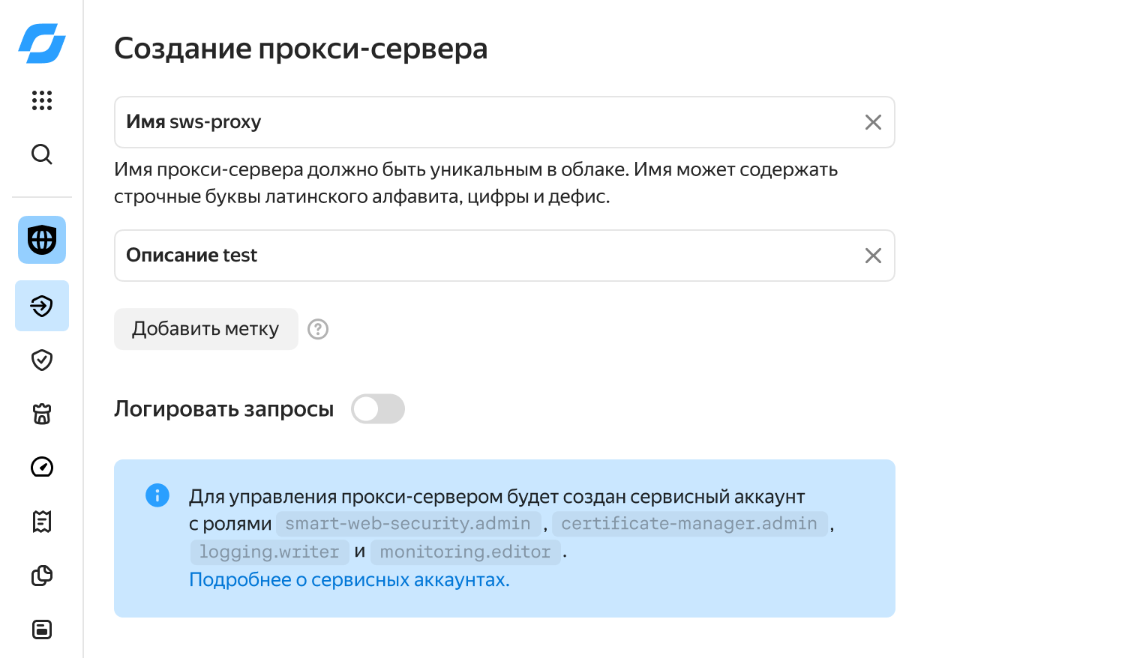Open the highlighted proxy servers arrow icon
1143x658 pixels.
click(x=42, y=306)
